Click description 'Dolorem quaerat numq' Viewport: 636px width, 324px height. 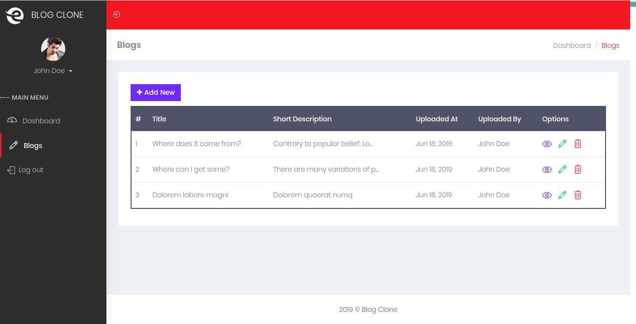coord(313,195)
